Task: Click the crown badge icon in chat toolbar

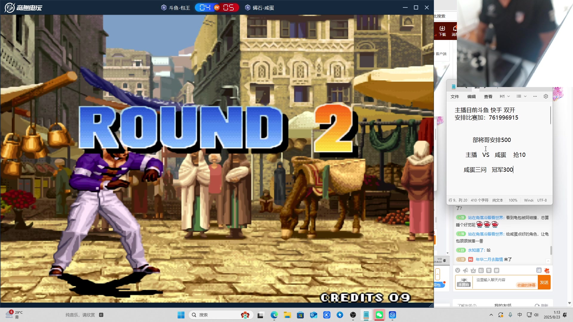Action: pyautogui.click(x=473, y=270)
